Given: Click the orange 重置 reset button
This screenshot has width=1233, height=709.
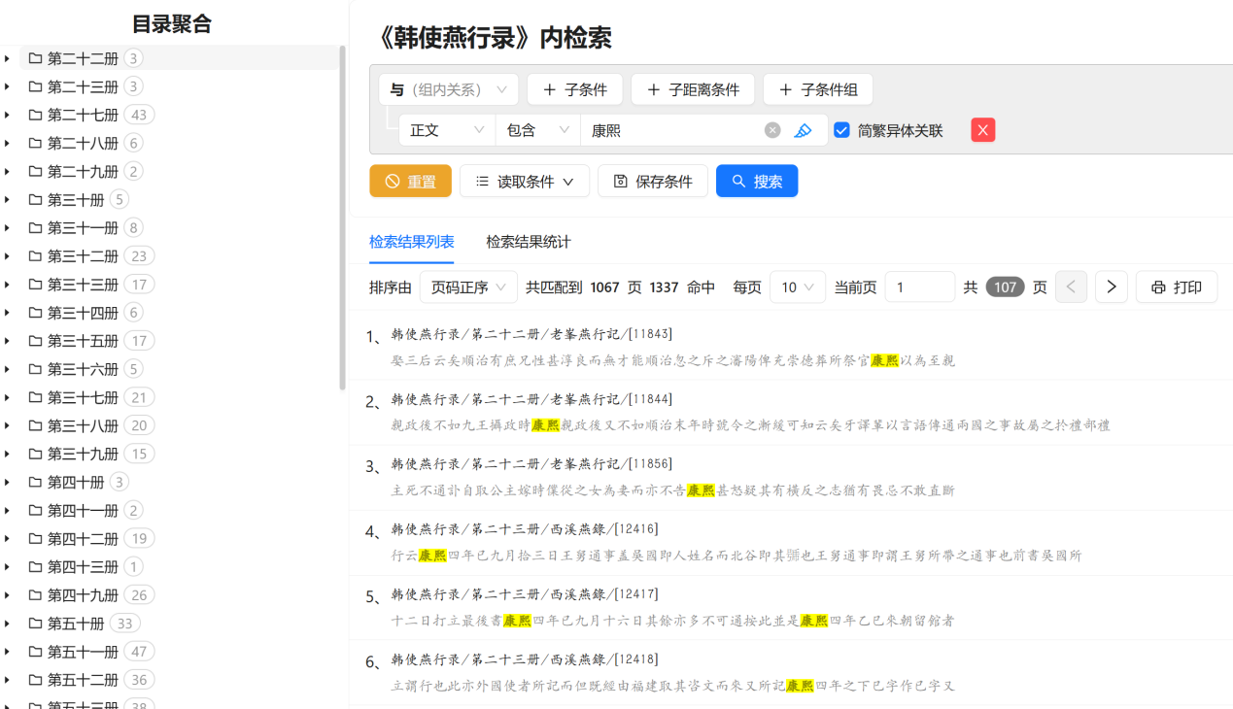Looking at the screenshot, I should tap(410, 182).
